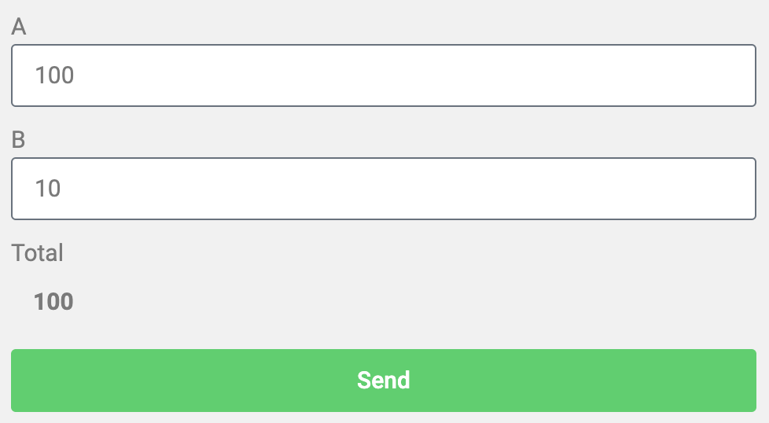This screenshot has height=423, width=769.
Task: Click the Send button
Action: pyautogui.click(x=384, y=381)
